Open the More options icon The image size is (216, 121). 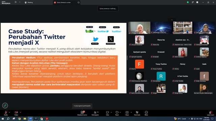tap(146, 112)
